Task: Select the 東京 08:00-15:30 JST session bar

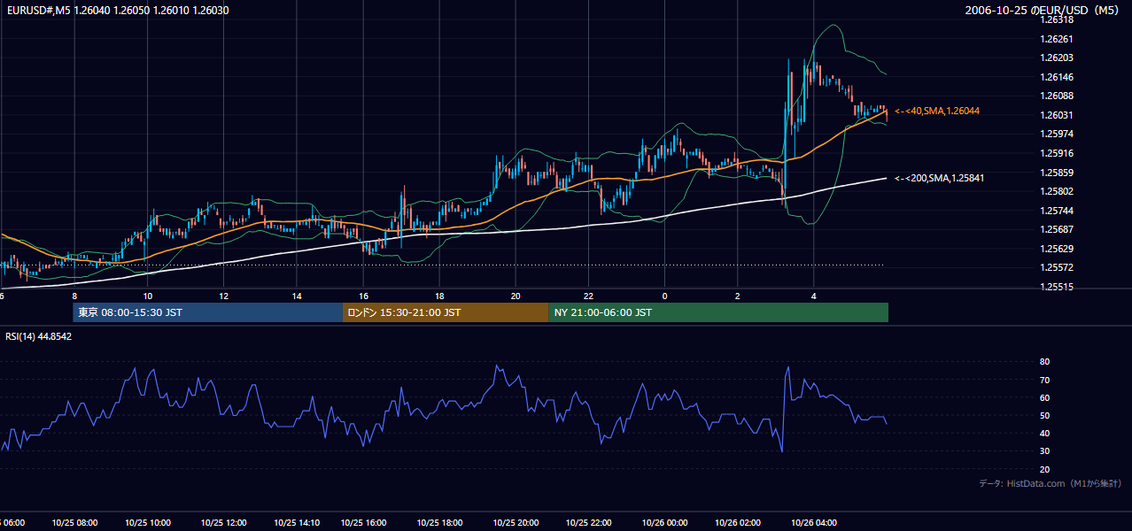Action: coord(207,312)
